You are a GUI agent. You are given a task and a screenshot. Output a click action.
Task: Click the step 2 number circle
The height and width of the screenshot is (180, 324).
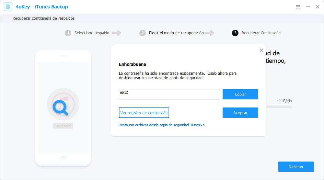[x=142, y=33]
